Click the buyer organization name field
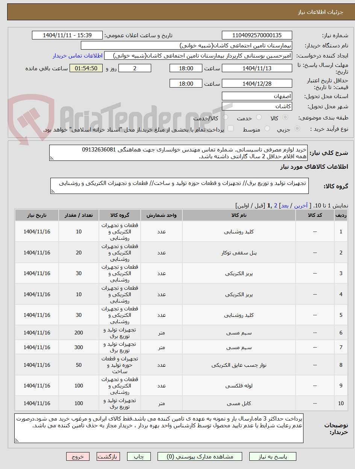The image size is (355, 469). coord(187,45)
